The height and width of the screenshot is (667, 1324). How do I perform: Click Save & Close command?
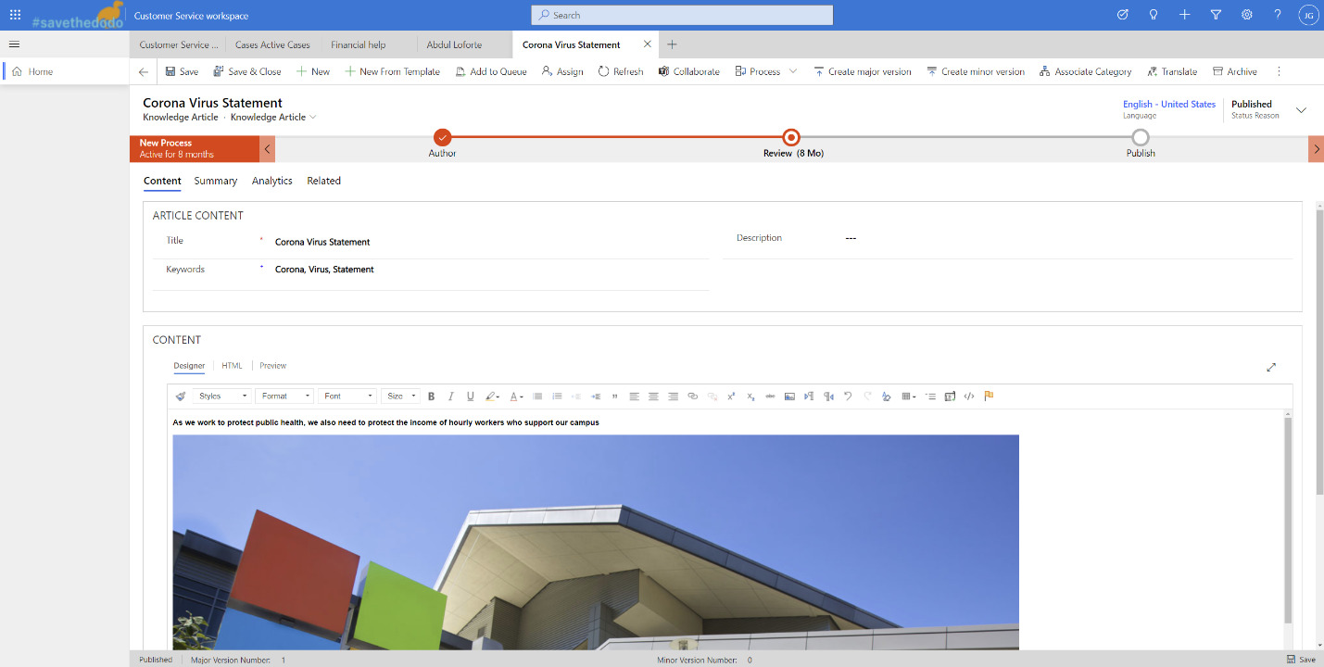coord(247,71)
